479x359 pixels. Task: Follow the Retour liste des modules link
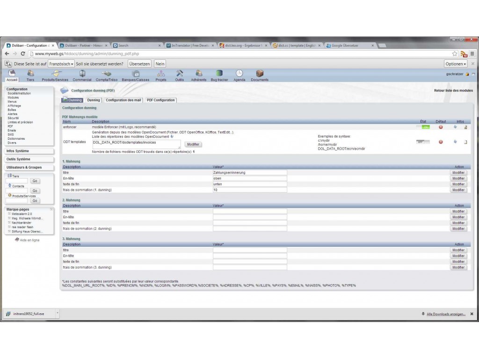(x=453, y=90)
